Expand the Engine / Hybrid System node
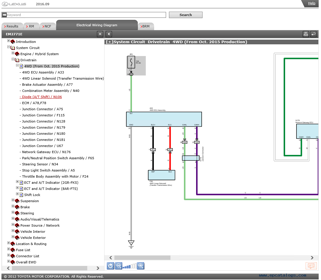 pos(13,53)
